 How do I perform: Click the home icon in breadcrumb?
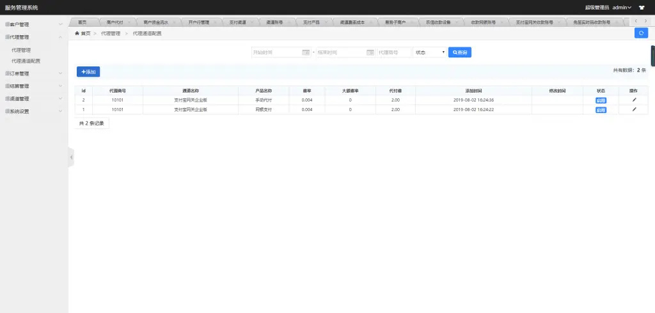click(x=77, y=33)
